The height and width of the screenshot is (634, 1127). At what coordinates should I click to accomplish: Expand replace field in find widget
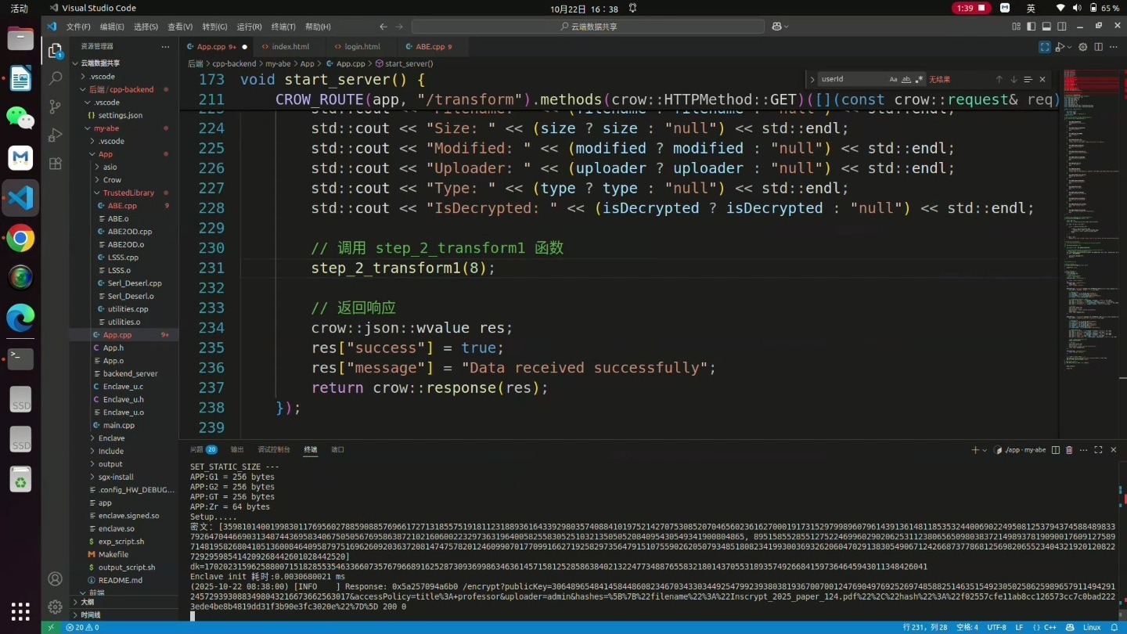point(812,79)
